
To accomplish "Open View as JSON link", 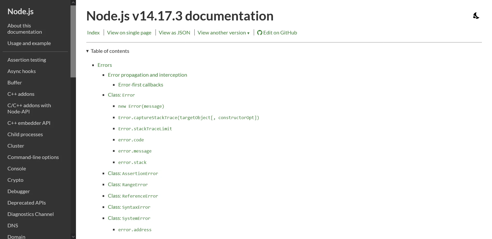I will click(174, 33).
